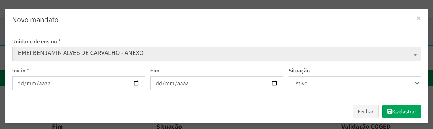Screen dimensions: 433x129
Task: Click the Validação COGED column header
Action: (366, 126)
